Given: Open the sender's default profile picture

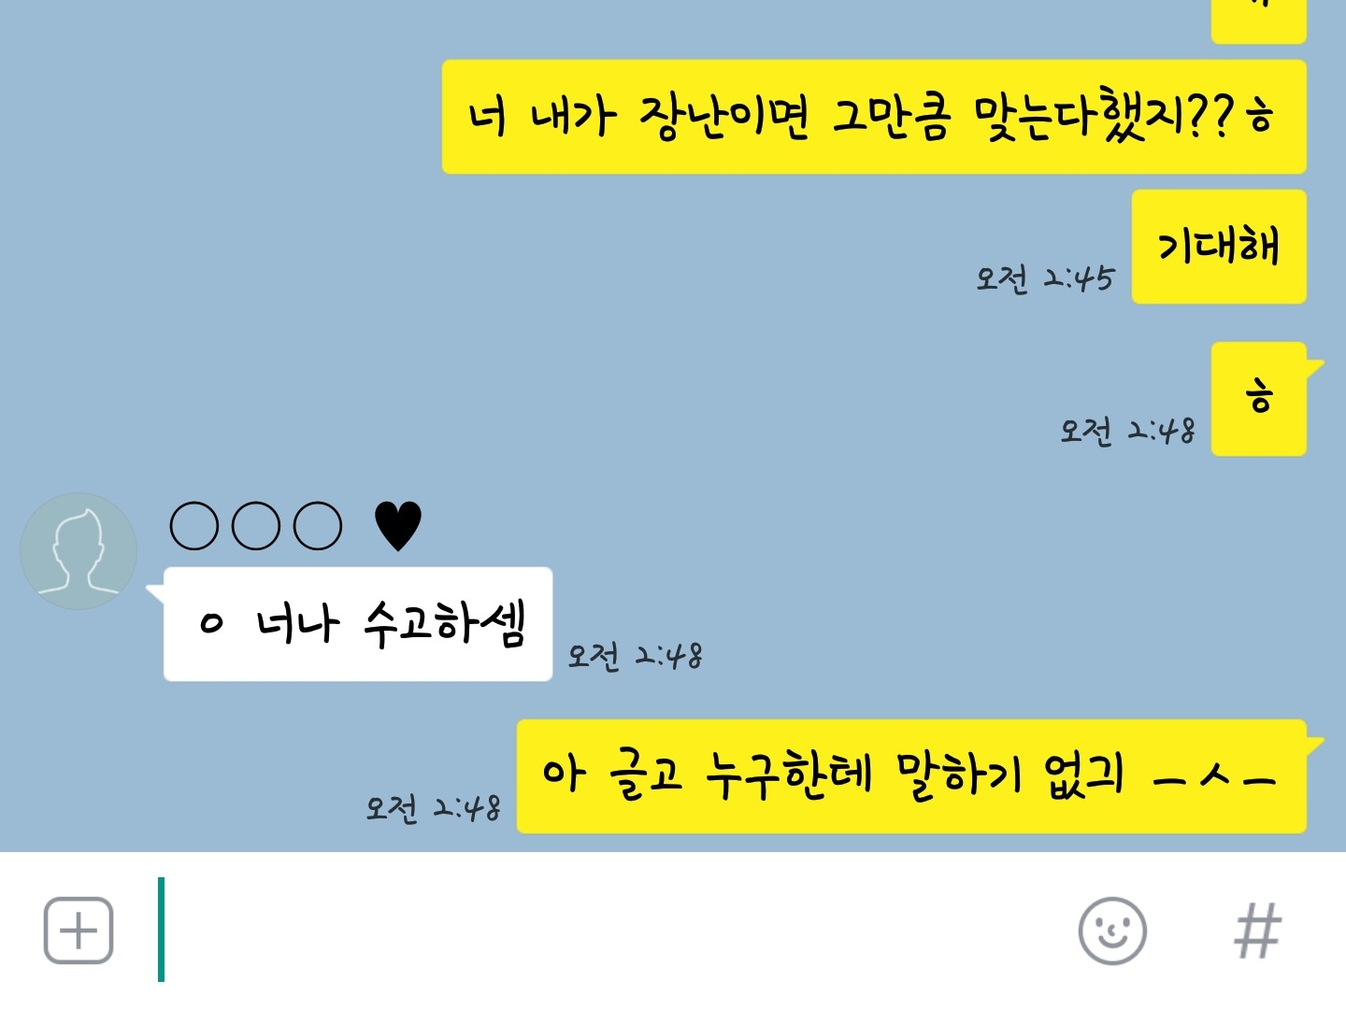Looking at the screenshot, I should pos(79,551).
